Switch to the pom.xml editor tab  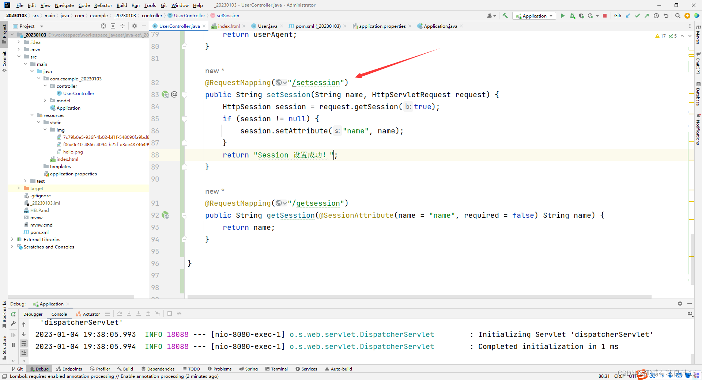pos(317,26)
